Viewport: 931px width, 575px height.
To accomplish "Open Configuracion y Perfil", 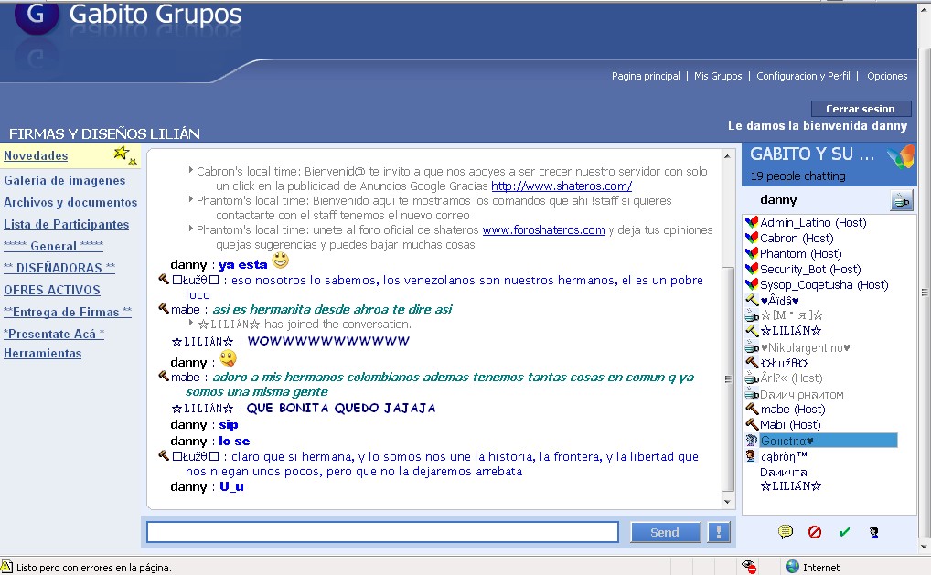I will click(x=803, y=76).
